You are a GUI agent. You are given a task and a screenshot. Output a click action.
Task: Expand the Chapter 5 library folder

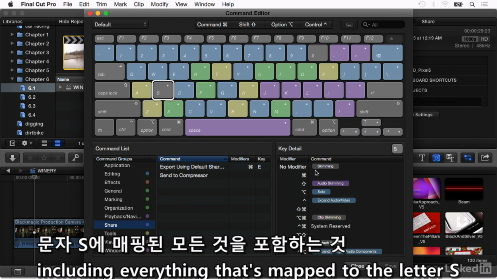(12, 70)
